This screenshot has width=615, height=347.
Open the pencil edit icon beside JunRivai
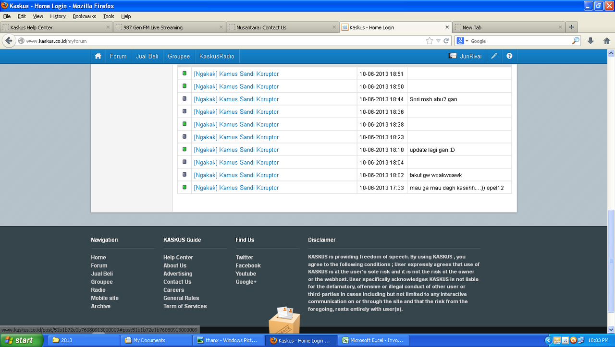click(494, 56)
